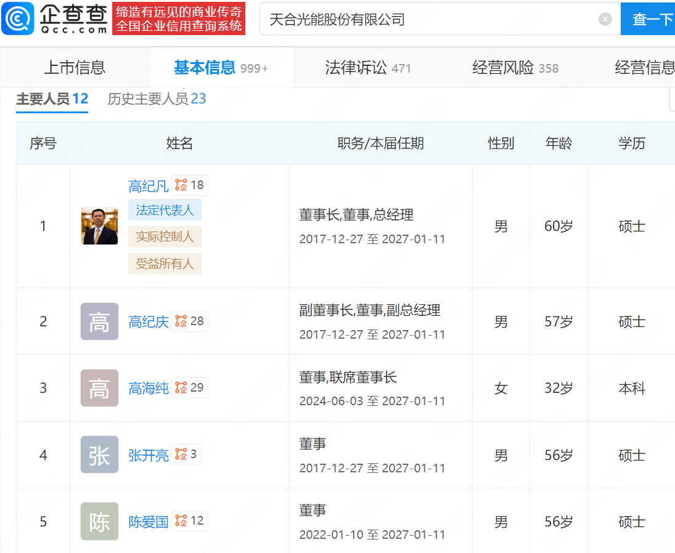Focus the company search input field
Screen dimensions: 675x553
pos(425,19)
